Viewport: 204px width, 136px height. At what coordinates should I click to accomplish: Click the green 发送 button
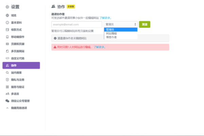(x=144, y=24)
